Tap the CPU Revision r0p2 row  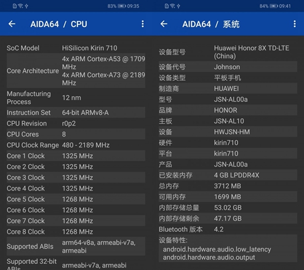[x=76, y=124]
